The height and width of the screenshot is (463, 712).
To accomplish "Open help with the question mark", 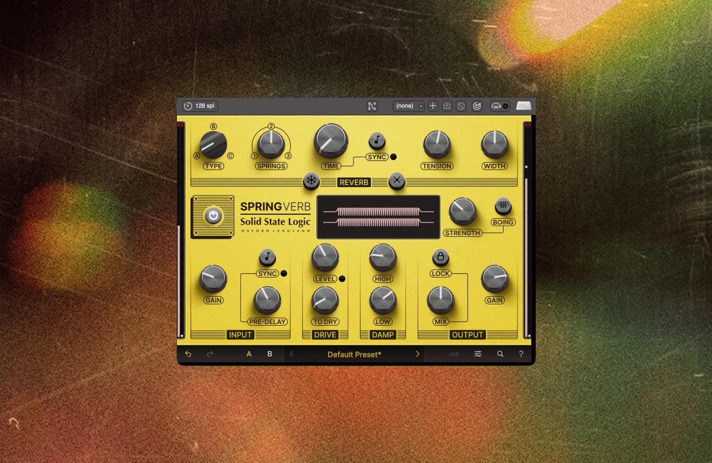I will pyautogui.click(x=521, y=354).
